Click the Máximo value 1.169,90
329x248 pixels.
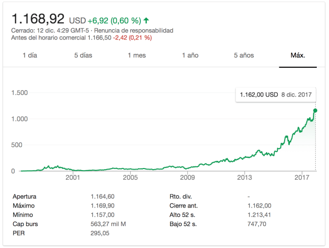(102, 206)
